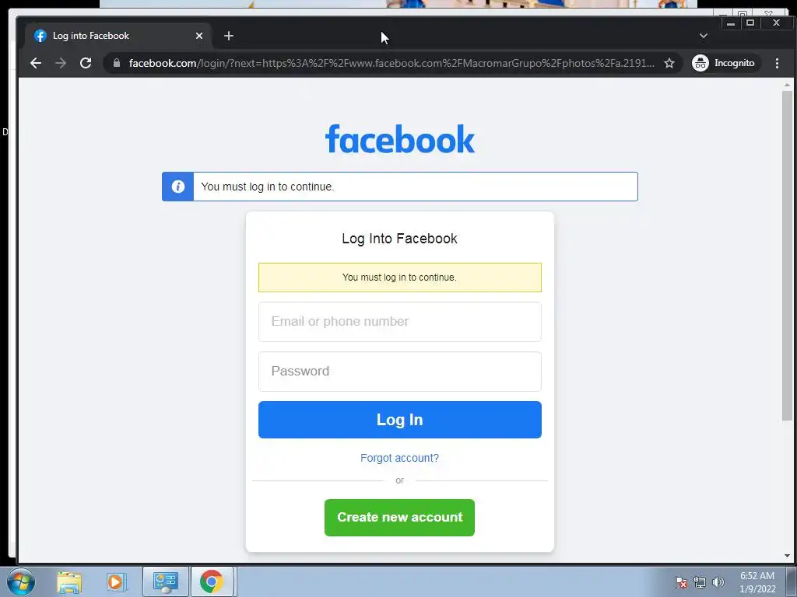This screenshot has height=597, width=797.
Task: Open a new tab with the plus button
Action: 229,36
